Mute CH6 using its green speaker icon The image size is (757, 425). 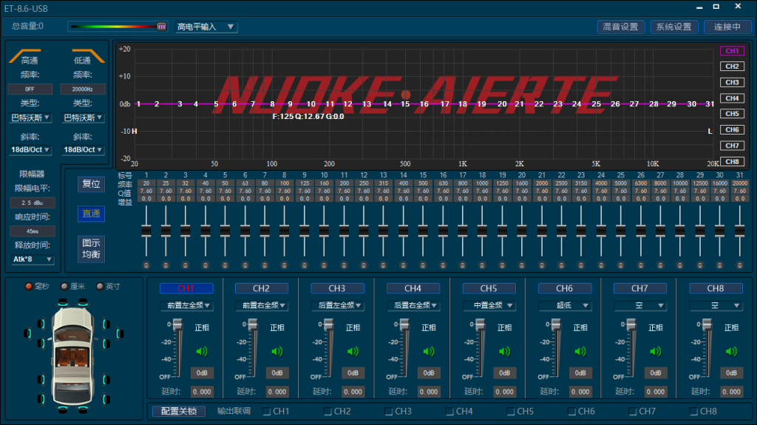point(580,351)
